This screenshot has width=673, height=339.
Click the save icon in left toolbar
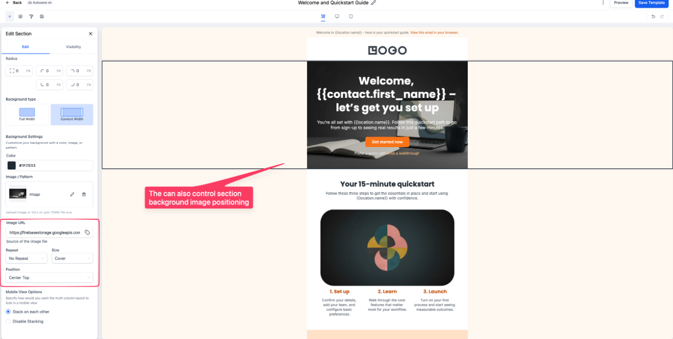coord(42,16)
